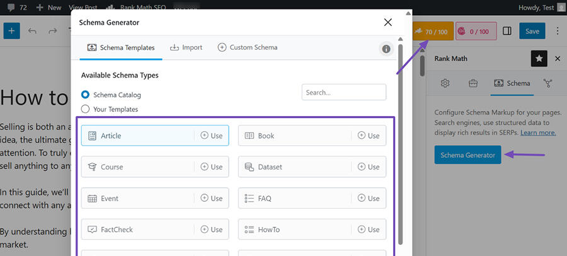
Task: Open the New content menu in admin bar
Action: (x=49, y=8)
